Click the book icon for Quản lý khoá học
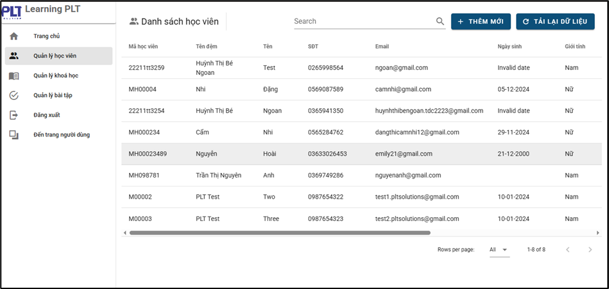This screenshot has width=609, height=289. point(13,76)
